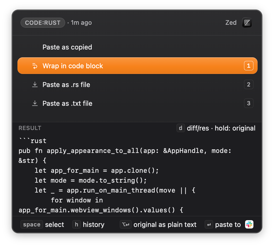Click the Slack icon in the footer
The image size is (274, 247).
[x=249, y=224]
